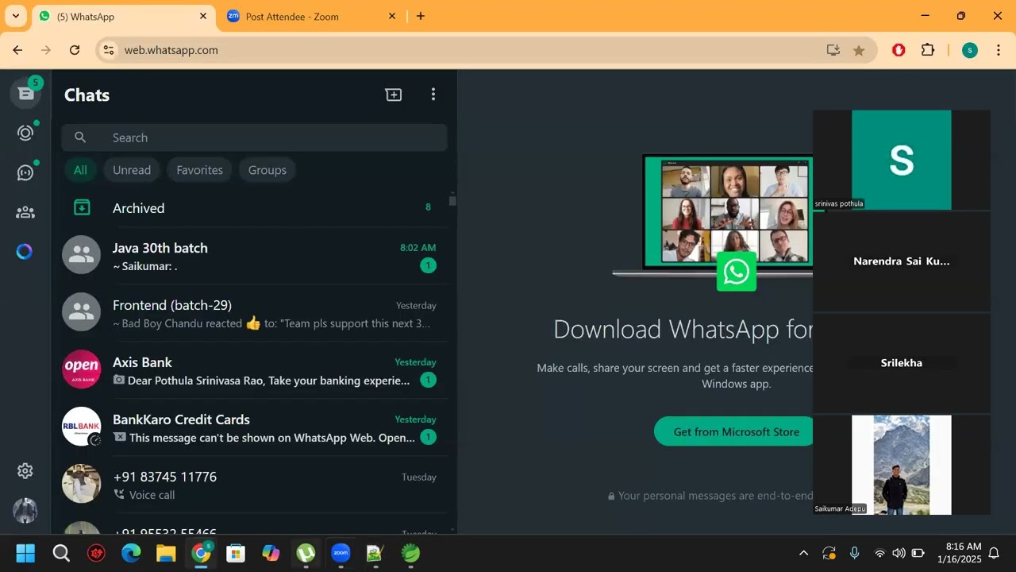Open the Axis Bank chat

click(x=254, y=370)
